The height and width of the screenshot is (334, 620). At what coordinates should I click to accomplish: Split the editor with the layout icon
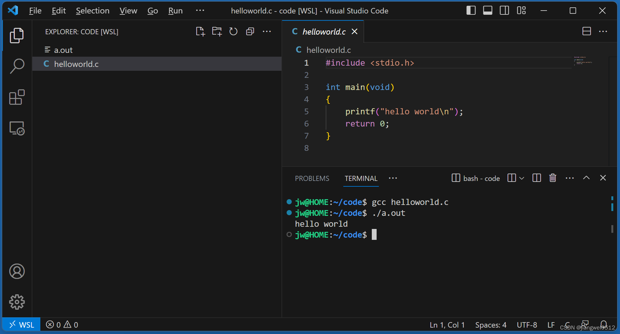587,31
